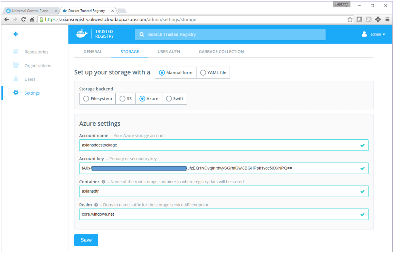The image size is (394, 253).
Task: Click the Settings gear icon in sidebar
Action: pos(16,93)
